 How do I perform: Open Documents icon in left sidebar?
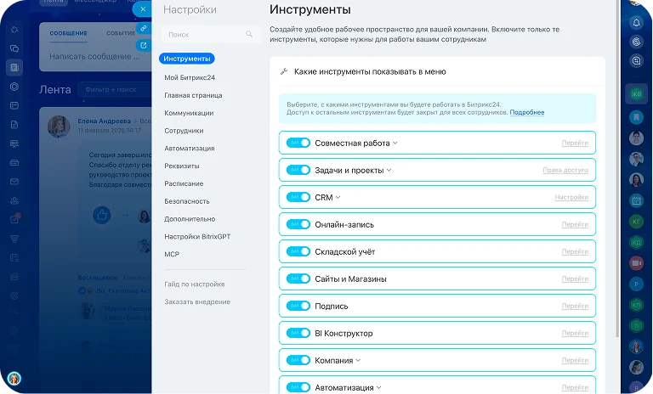[14, 125]
